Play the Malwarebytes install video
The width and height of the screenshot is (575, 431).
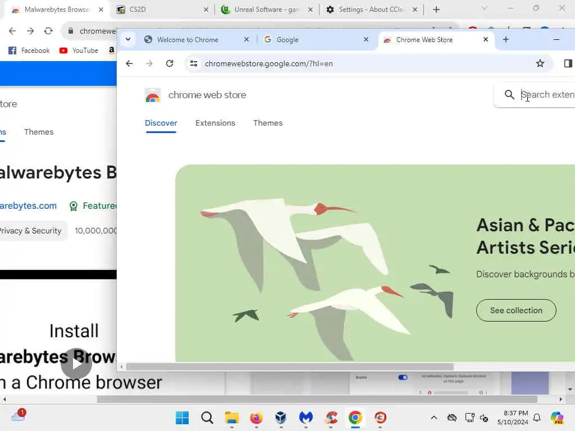76,364
